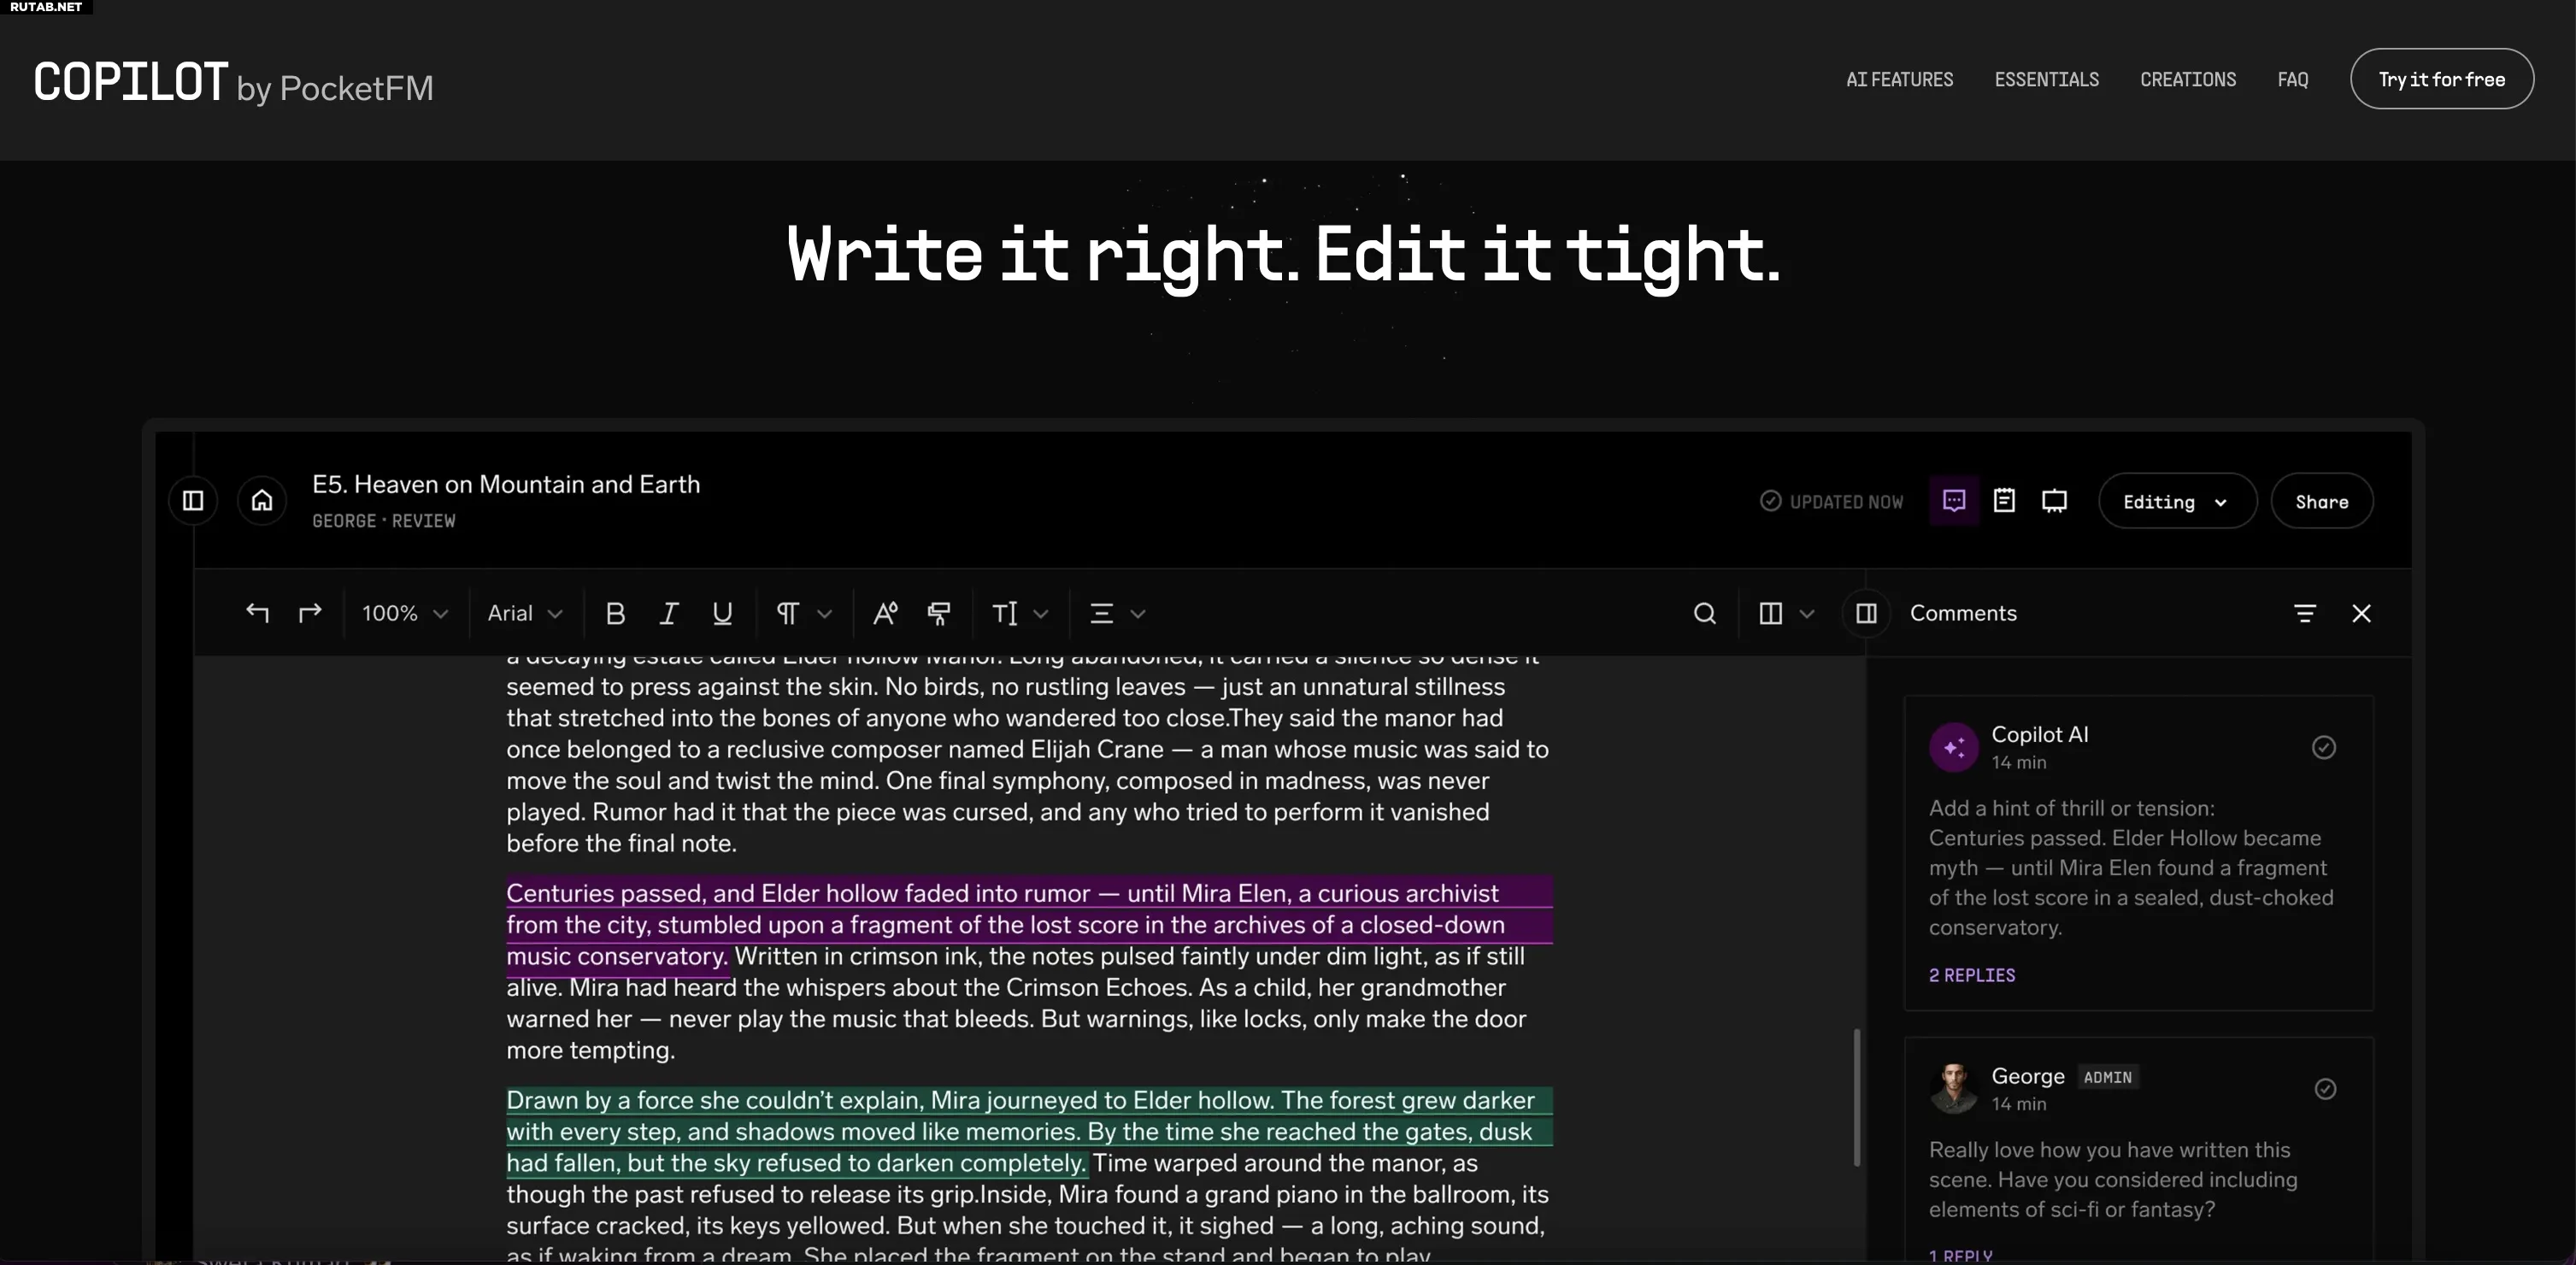
Task: Click the redo arrow icon
Action: click(x=310, y=613)
